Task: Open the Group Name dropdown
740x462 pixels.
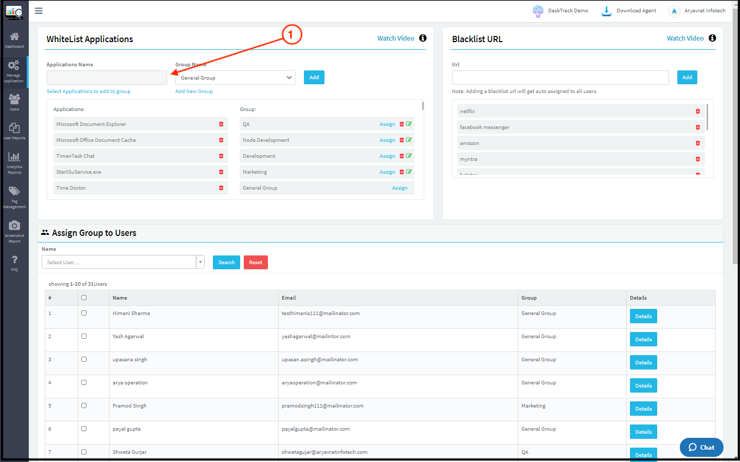Action: 236,78
